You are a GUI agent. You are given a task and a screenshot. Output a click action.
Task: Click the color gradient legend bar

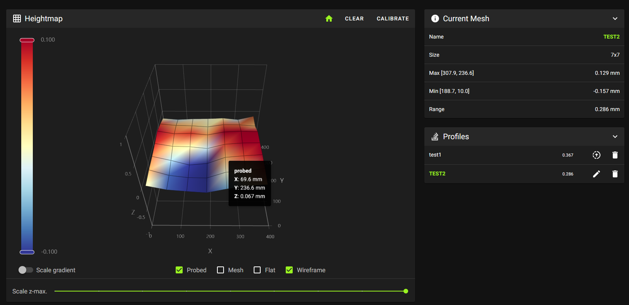point(27,146)
